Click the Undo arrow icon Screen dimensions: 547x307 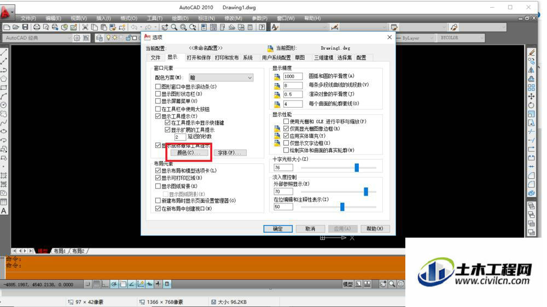134,27
